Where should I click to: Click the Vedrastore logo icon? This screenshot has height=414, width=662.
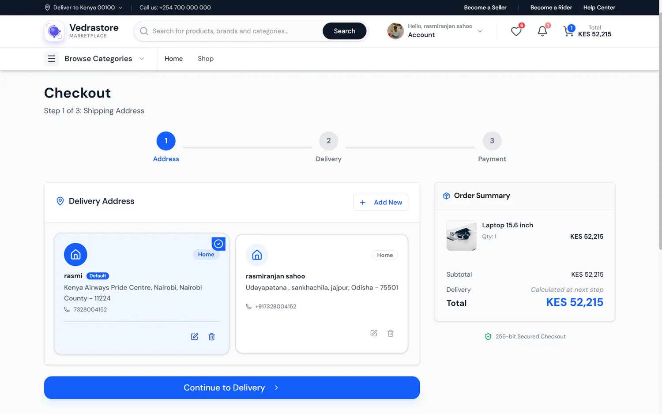click(x=54, y=31)
